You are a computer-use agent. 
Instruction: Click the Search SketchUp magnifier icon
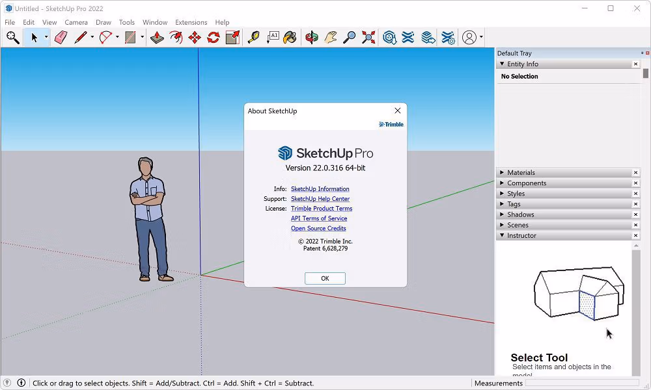(x=12, y=38)
